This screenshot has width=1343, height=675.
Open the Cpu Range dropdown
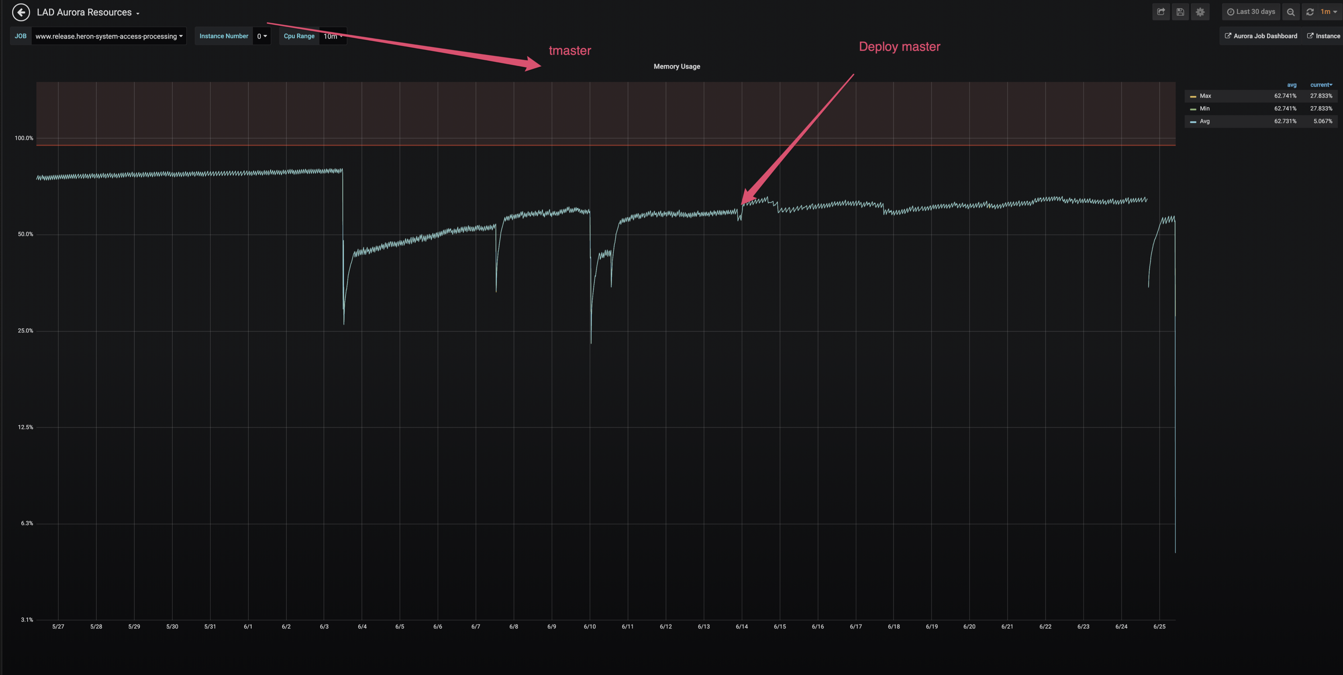pyautogui.click(x=333, y=36)
